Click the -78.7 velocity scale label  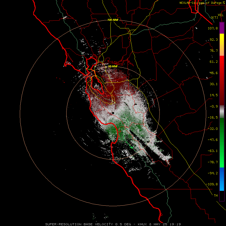(x=213, y=162)
